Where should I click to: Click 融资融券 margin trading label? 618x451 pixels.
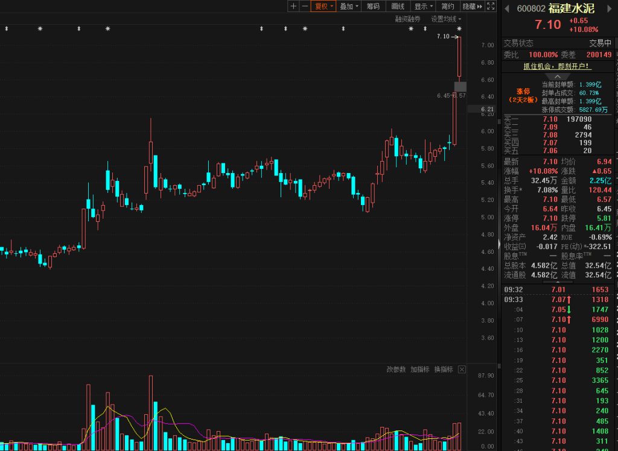pos(408,19)
